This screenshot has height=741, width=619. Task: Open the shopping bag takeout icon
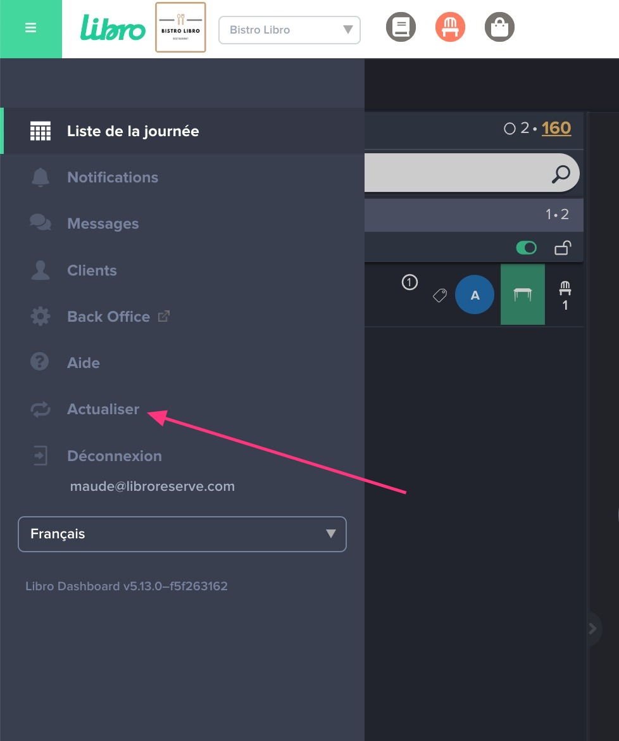[499, 27]
